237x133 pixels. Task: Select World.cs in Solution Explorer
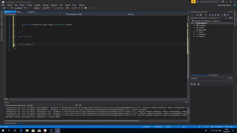tap(201, 36)
